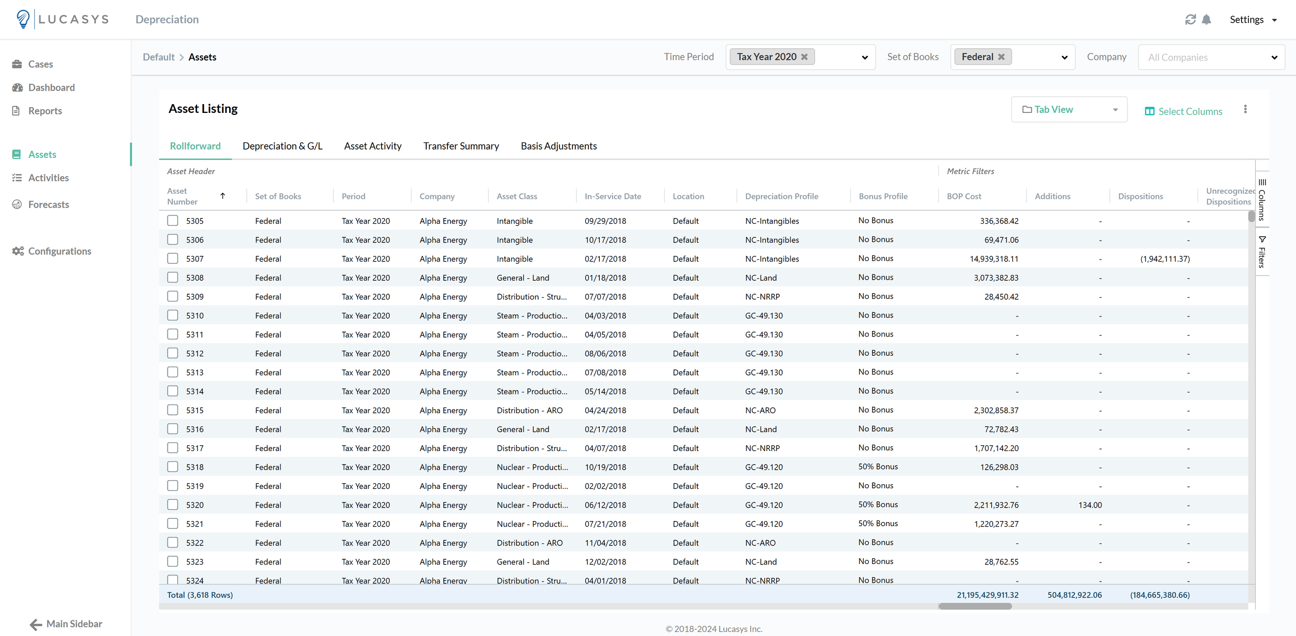Open the All Companies dropdown

1211,57
